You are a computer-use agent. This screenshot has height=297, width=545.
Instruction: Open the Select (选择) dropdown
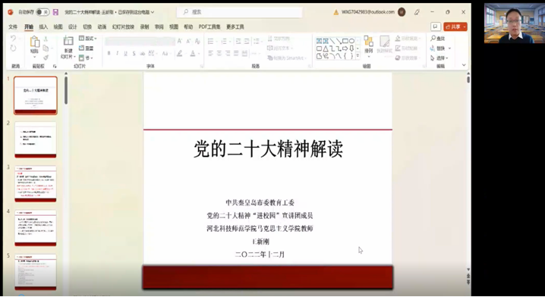point(439,58)
